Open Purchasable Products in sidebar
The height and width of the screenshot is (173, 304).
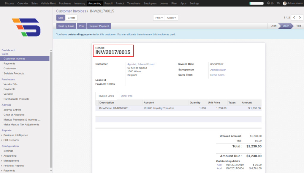(x=16, y=99)
